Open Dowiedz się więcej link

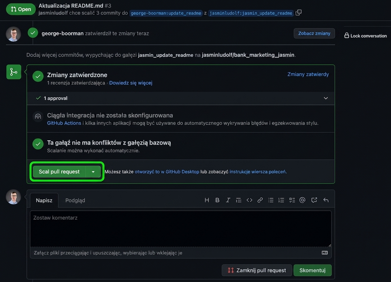[x=131, y=83]
